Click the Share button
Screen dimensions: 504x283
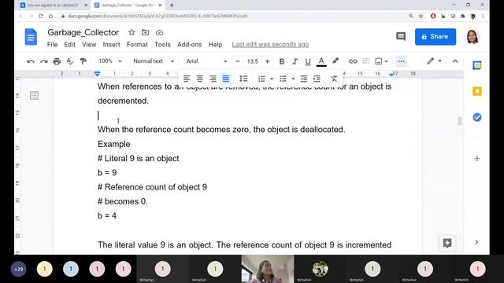(435, 37)
